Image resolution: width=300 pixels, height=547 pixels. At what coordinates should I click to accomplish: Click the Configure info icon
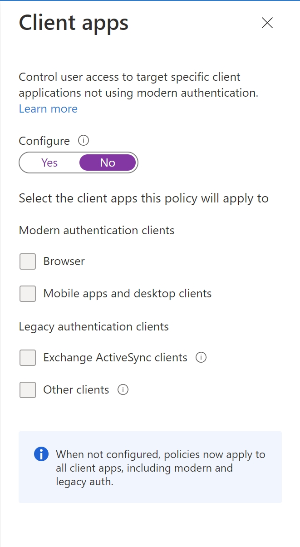[x=83, y=141]
